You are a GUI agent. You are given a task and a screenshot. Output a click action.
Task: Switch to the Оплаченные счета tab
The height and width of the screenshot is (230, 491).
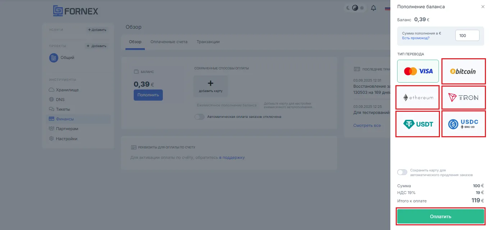pyautogui.click(x=169, y=42)
